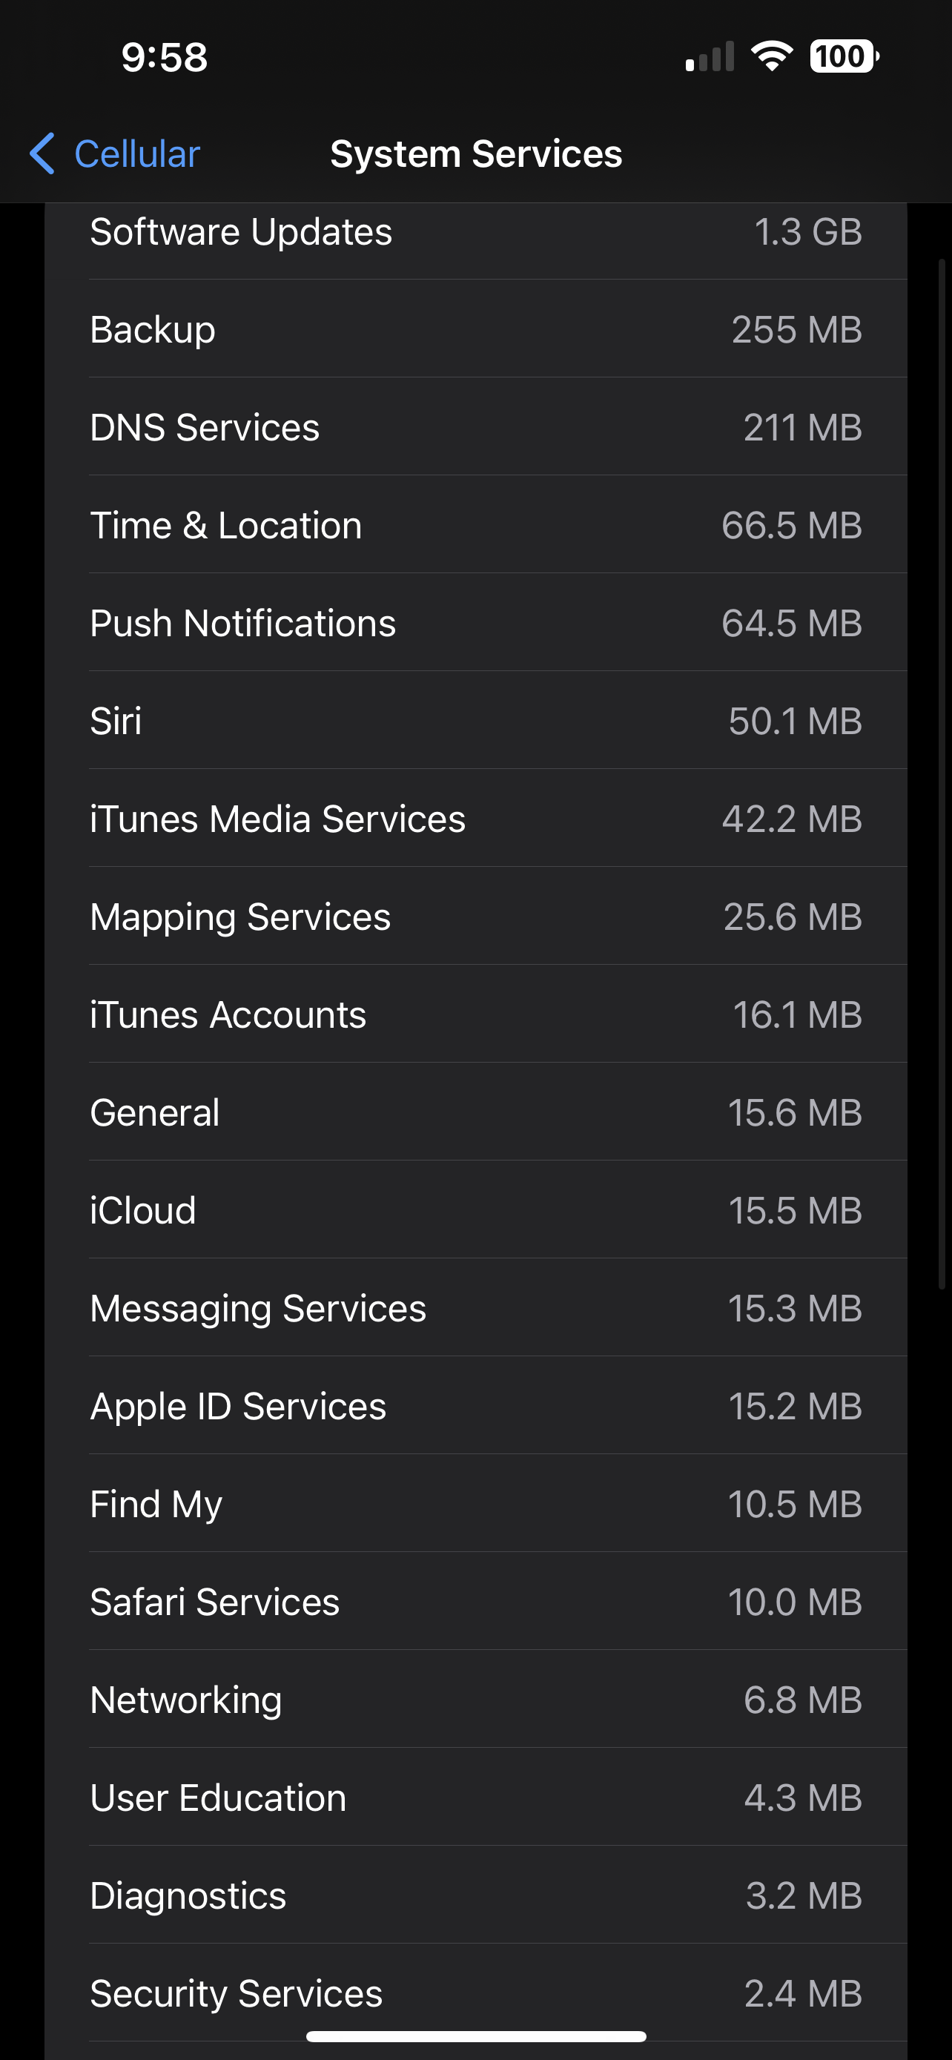Select the Software Updates row
The width and height of the screenshot is (952, 2060).
[x=475, y=233]
